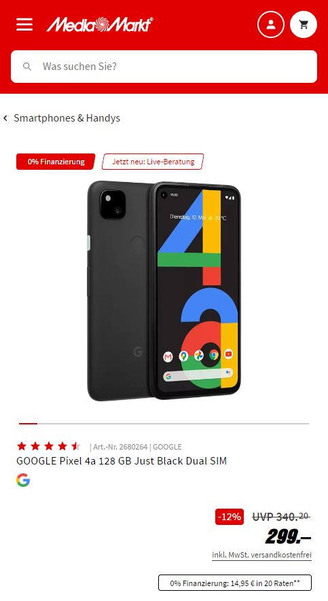Click the 299.– price
Screen dimensions: 328x601
click(x=288, y=537)
